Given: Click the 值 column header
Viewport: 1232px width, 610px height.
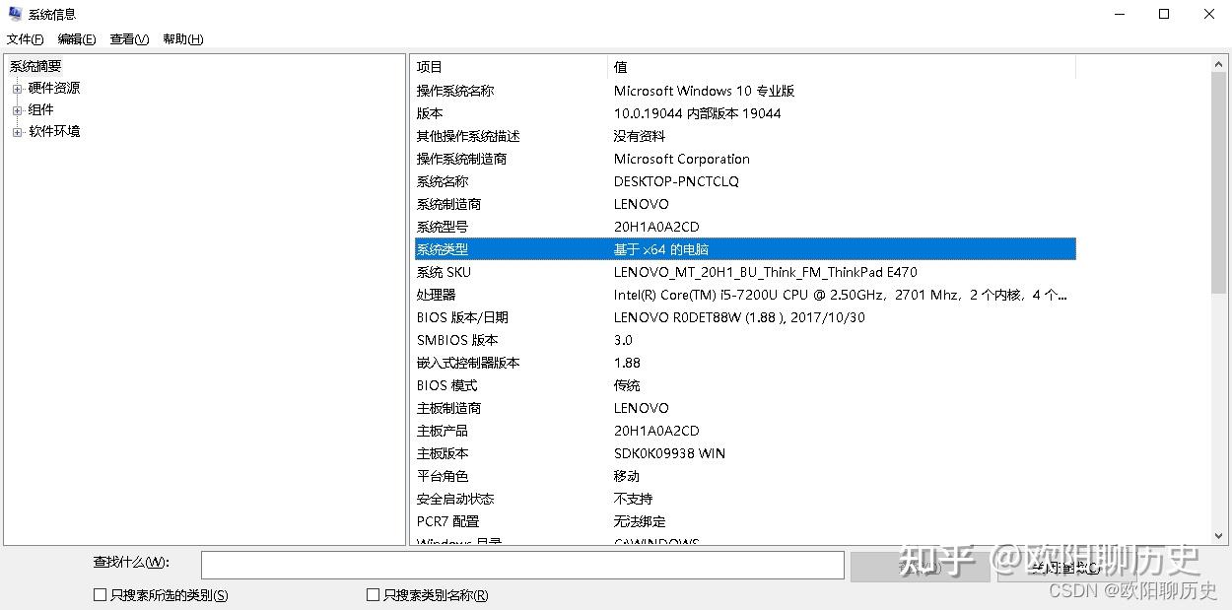Looking at the screenshot, I should tap(620, 66).
